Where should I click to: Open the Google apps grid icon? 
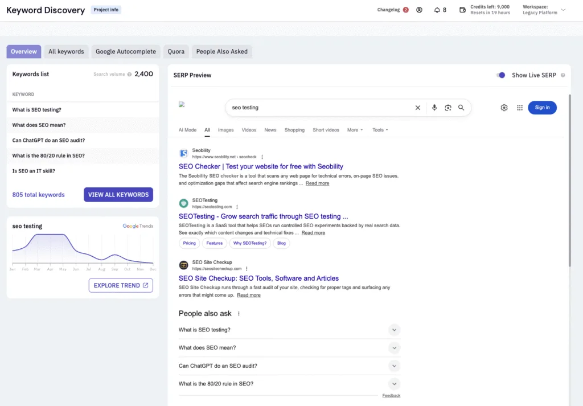coord(520,108)
